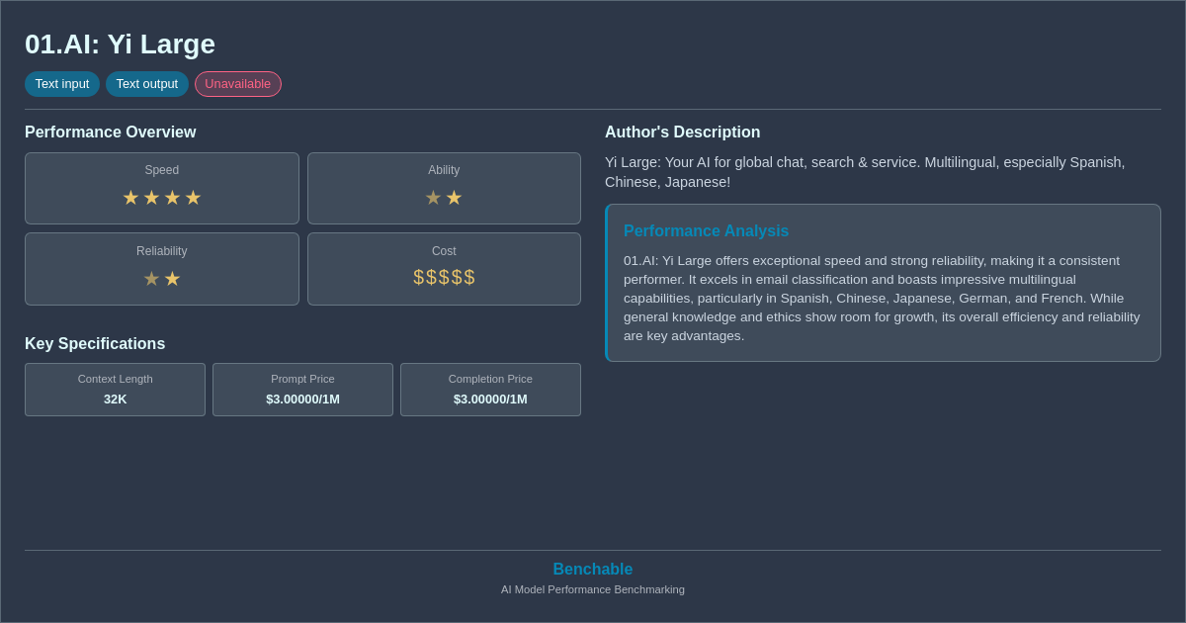Select the third star in the Speed rating
Image resolution: width=1186 pixels, height=623 pixels.
point(172,198)
